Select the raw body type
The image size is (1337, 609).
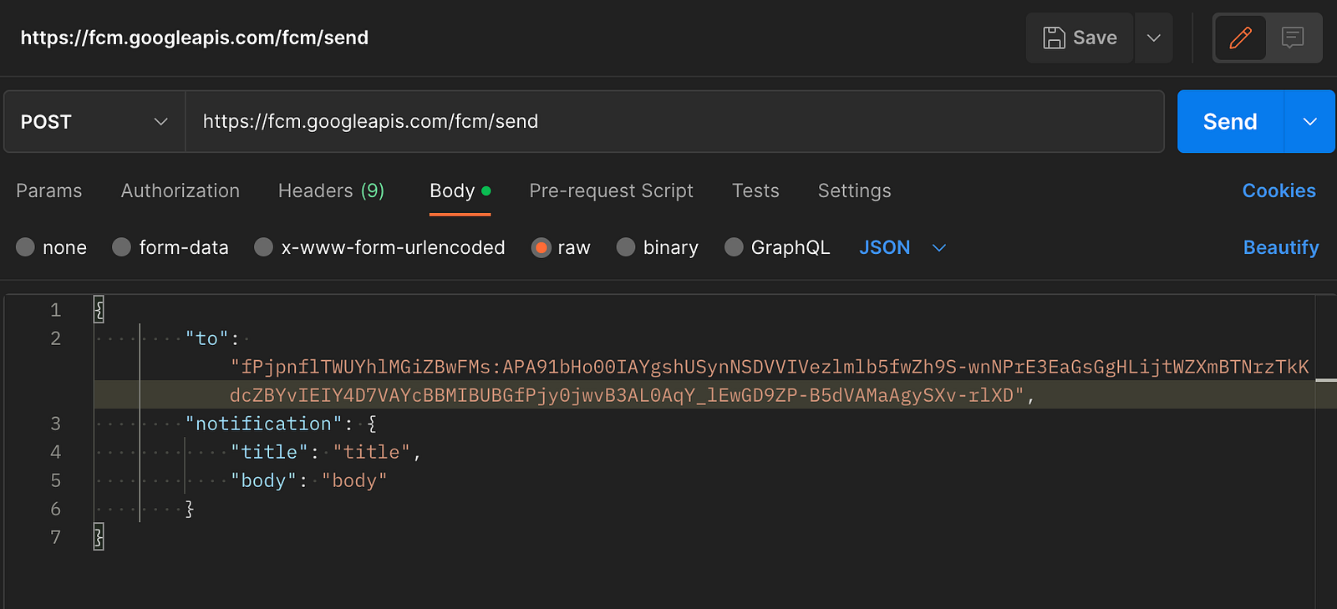[x=562, y=247]
